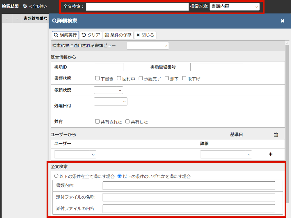The image size is (291, 218).
Task: Open the 検索対象 dropdown showing 書類内容
Action: tap(234, 6)
